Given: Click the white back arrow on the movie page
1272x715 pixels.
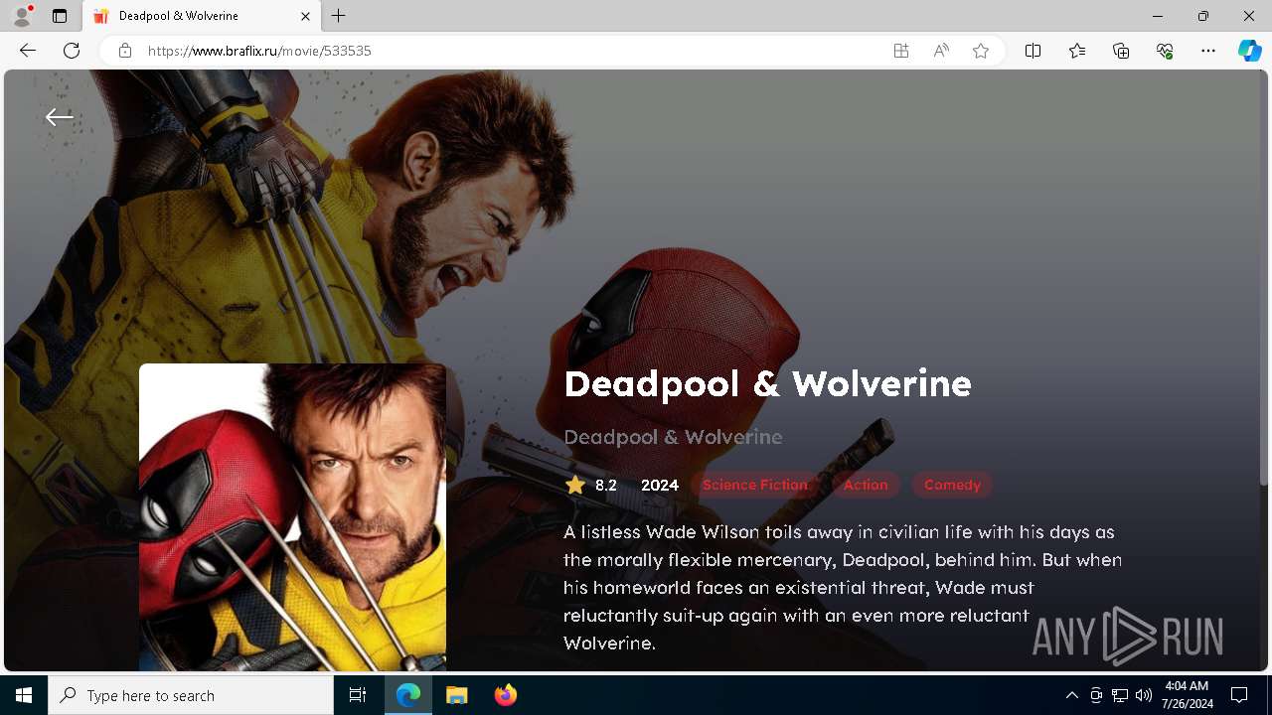Looking at the screenshot, I should coord(59,117).
